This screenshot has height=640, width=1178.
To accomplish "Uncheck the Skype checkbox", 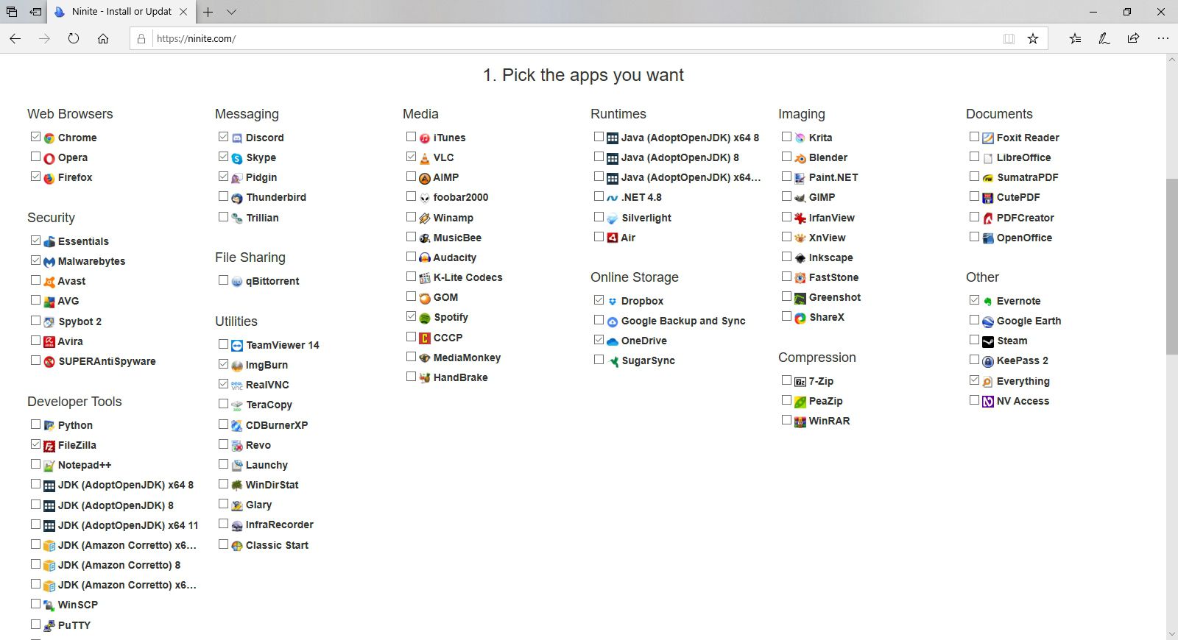I will (x=223, y=157).
